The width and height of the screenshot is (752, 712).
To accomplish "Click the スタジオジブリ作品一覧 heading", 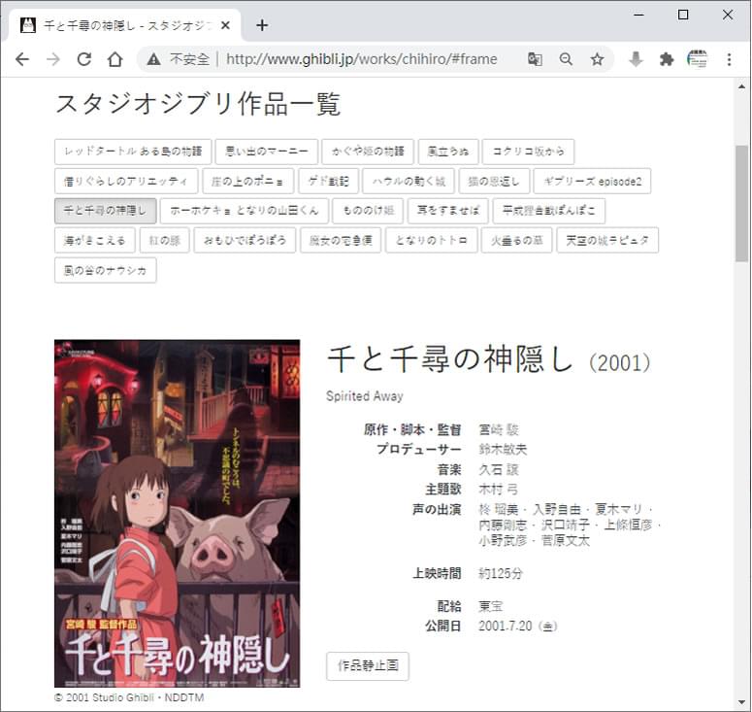I will [x=198, y=103].
